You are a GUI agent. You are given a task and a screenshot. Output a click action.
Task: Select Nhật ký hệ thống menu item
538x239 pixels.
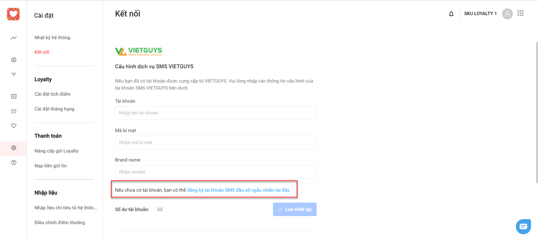[x=52, y=38]
